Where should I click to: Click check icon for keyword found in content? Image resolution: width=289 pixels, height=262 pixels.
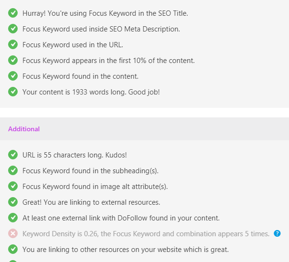pyautogui.click(x=13, y=76)
